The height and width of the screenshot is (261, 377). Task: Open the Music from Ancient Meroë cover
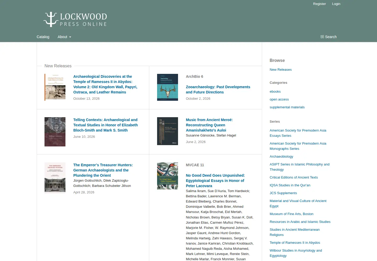168,131
